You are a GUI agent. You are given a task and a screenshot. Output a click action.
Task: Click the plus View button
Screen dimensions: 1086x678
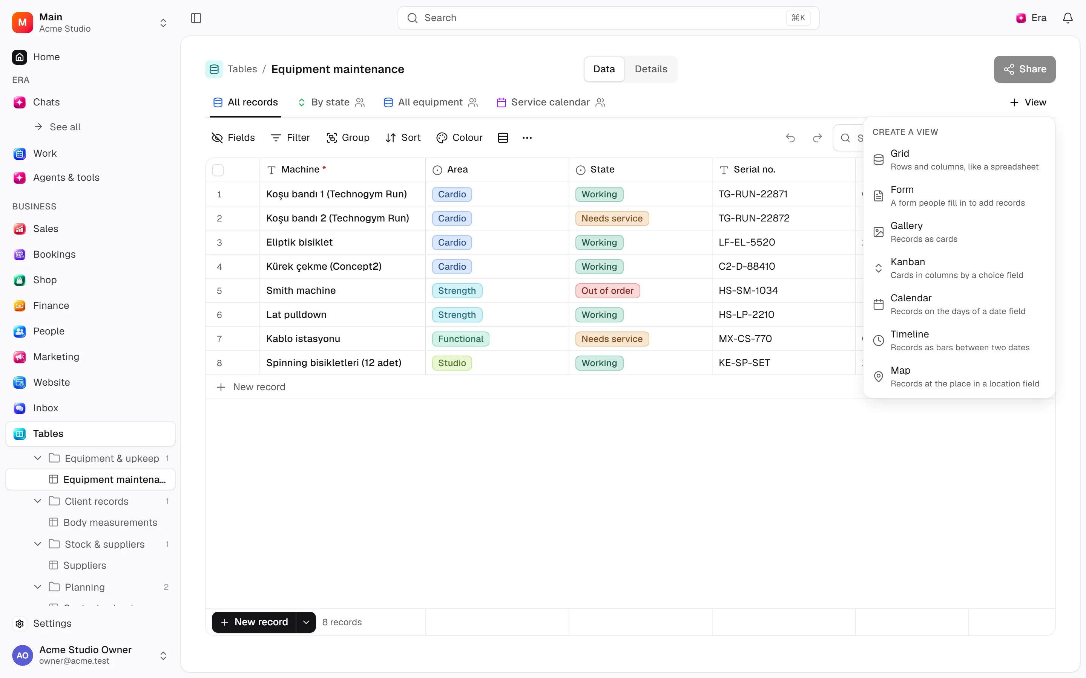[x=1028, y=102]
